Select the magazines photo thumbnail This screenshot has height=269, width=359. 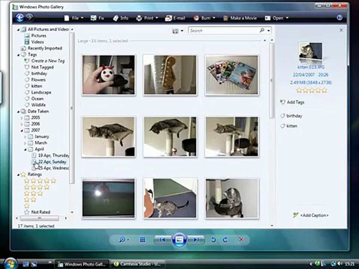[x=232, y=75]
